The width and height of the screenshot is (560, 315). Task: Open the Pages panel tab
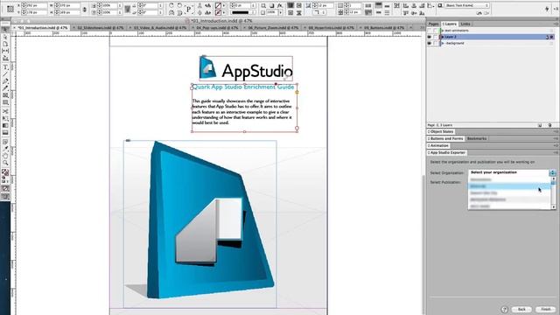point(433,24)
